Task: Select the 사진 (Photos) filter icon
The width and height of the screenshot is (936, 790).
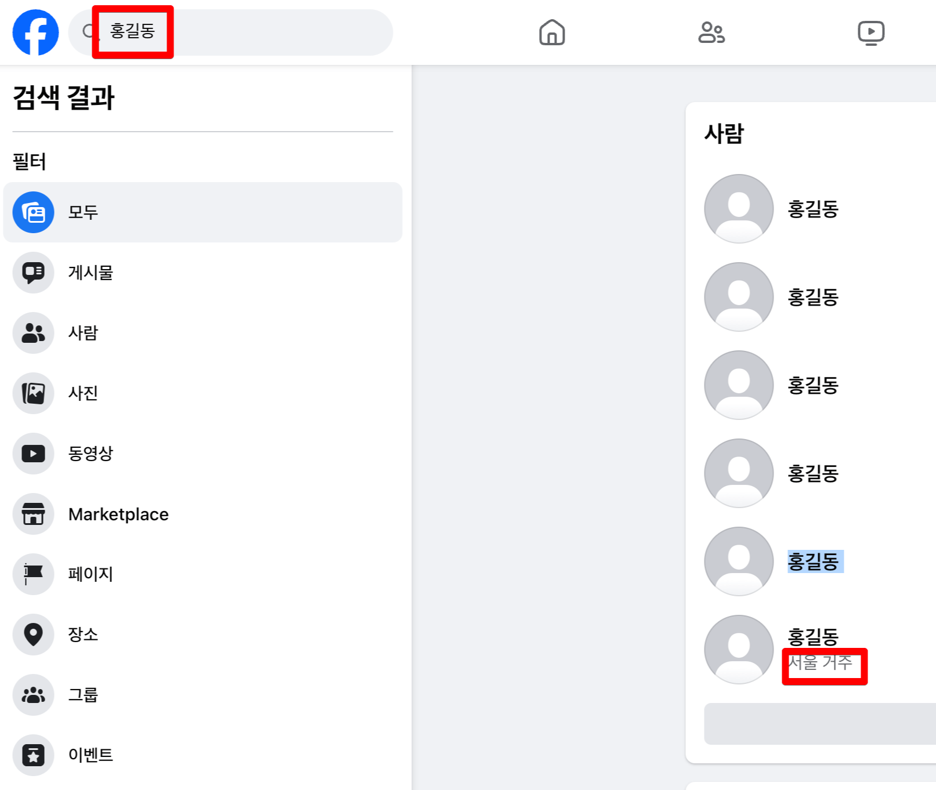Action: 33,393
